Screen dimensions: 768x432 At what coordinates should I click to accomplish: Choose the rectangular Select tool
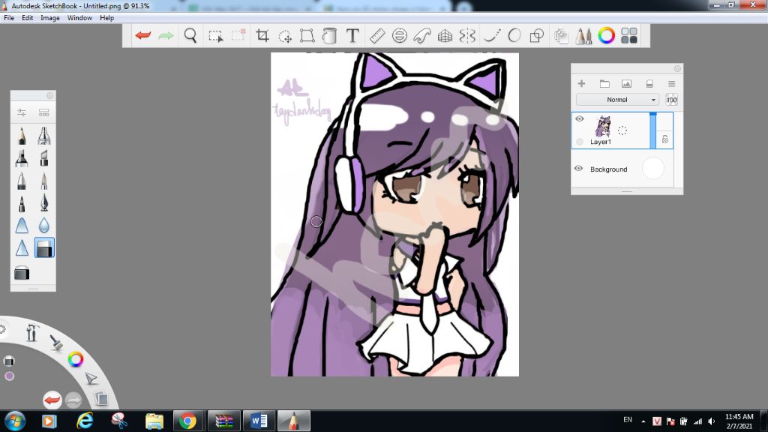(215, 36)
